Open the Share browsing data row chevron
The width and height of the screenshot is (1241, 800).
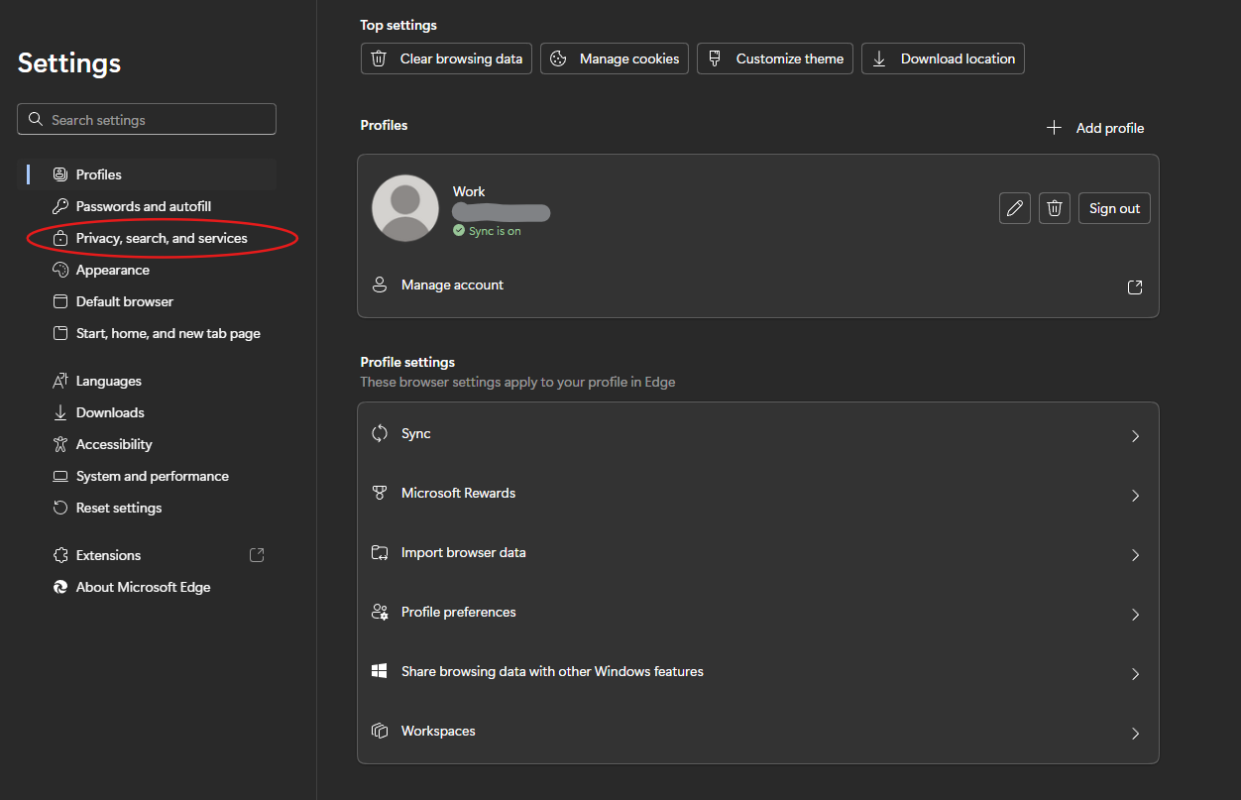coord(1135,674)
